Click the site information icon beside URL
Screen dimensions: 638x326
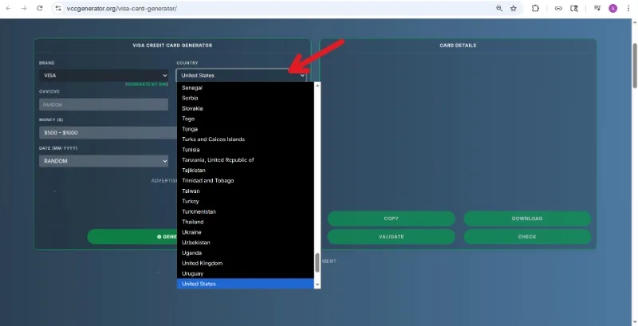[58, 8]
